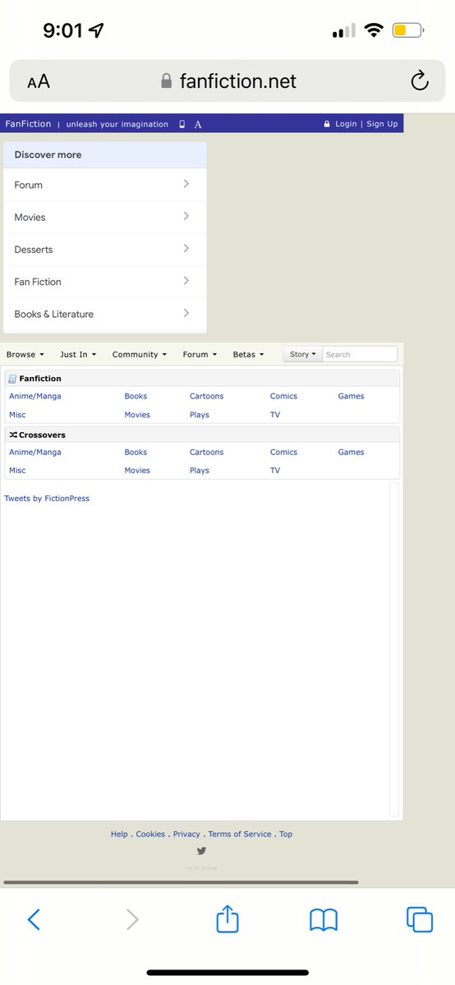The height and width of the screenshot is (985, 455).
Task: Open Books under Crossovers
Action: [136, 453]
